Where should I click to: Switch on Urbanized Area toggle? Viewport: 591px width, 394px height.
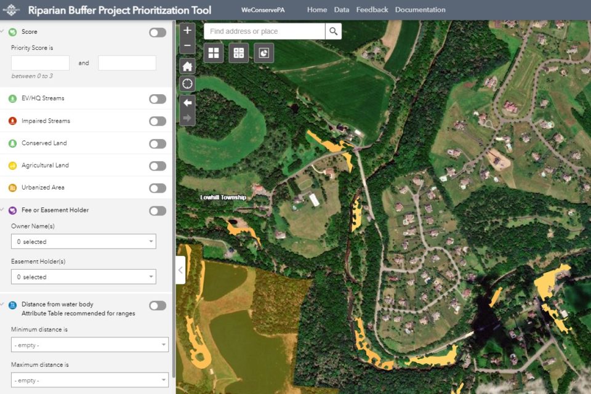158,188
